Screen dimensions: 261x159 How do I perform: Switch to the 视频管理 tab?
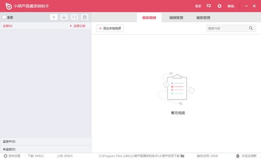[176, 18]
